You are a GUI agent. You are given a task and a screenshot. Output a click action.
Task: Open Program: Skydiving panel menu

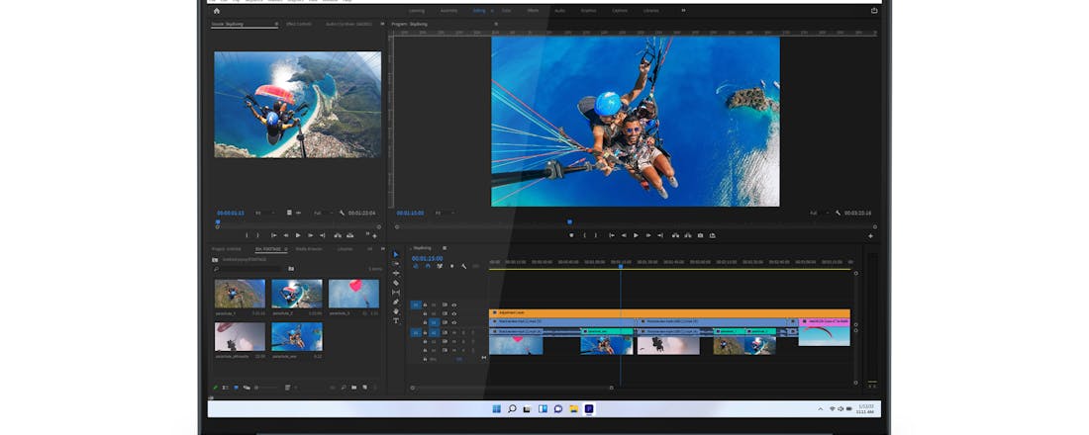click(496, 24)
